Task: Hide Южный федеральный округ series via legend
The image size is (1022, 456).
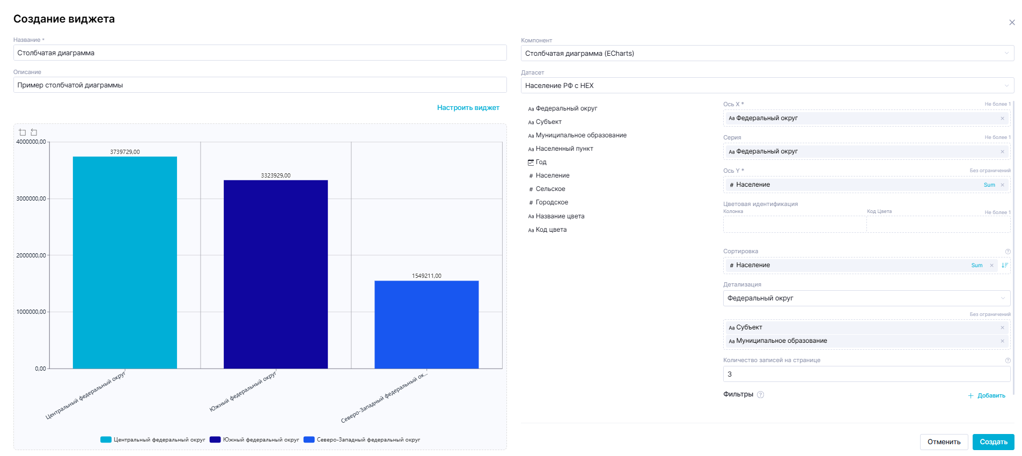Action: 254,440
